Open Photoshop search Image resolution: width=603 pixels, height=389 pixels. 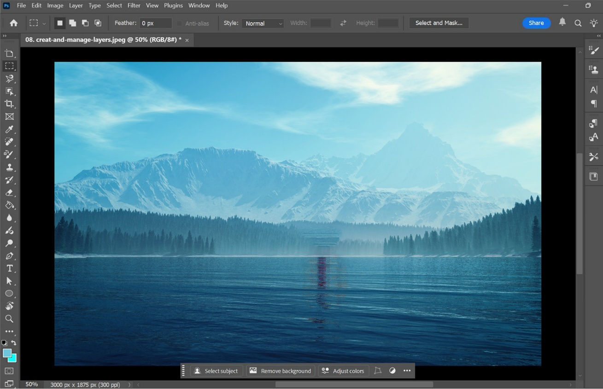(578, 23)
